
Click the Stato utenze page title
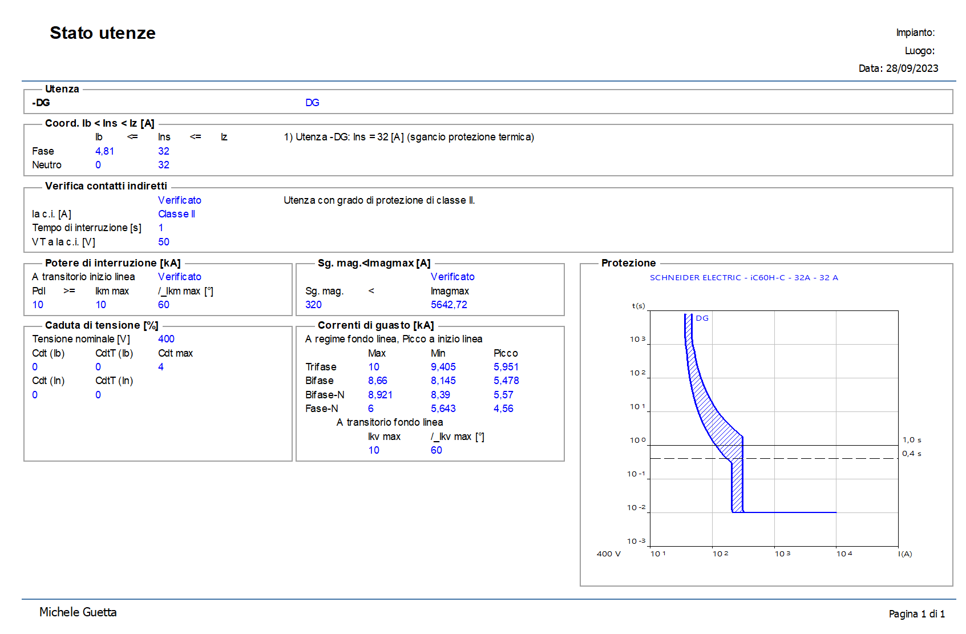(103, 33)
